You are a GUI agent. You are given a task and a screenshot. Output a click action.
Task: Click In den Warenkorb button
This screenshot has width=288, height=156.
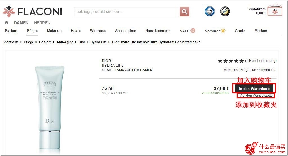pos(254,89)
